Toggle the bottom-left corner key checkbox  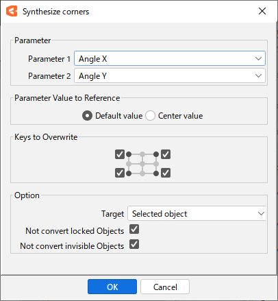click(120, 173)
